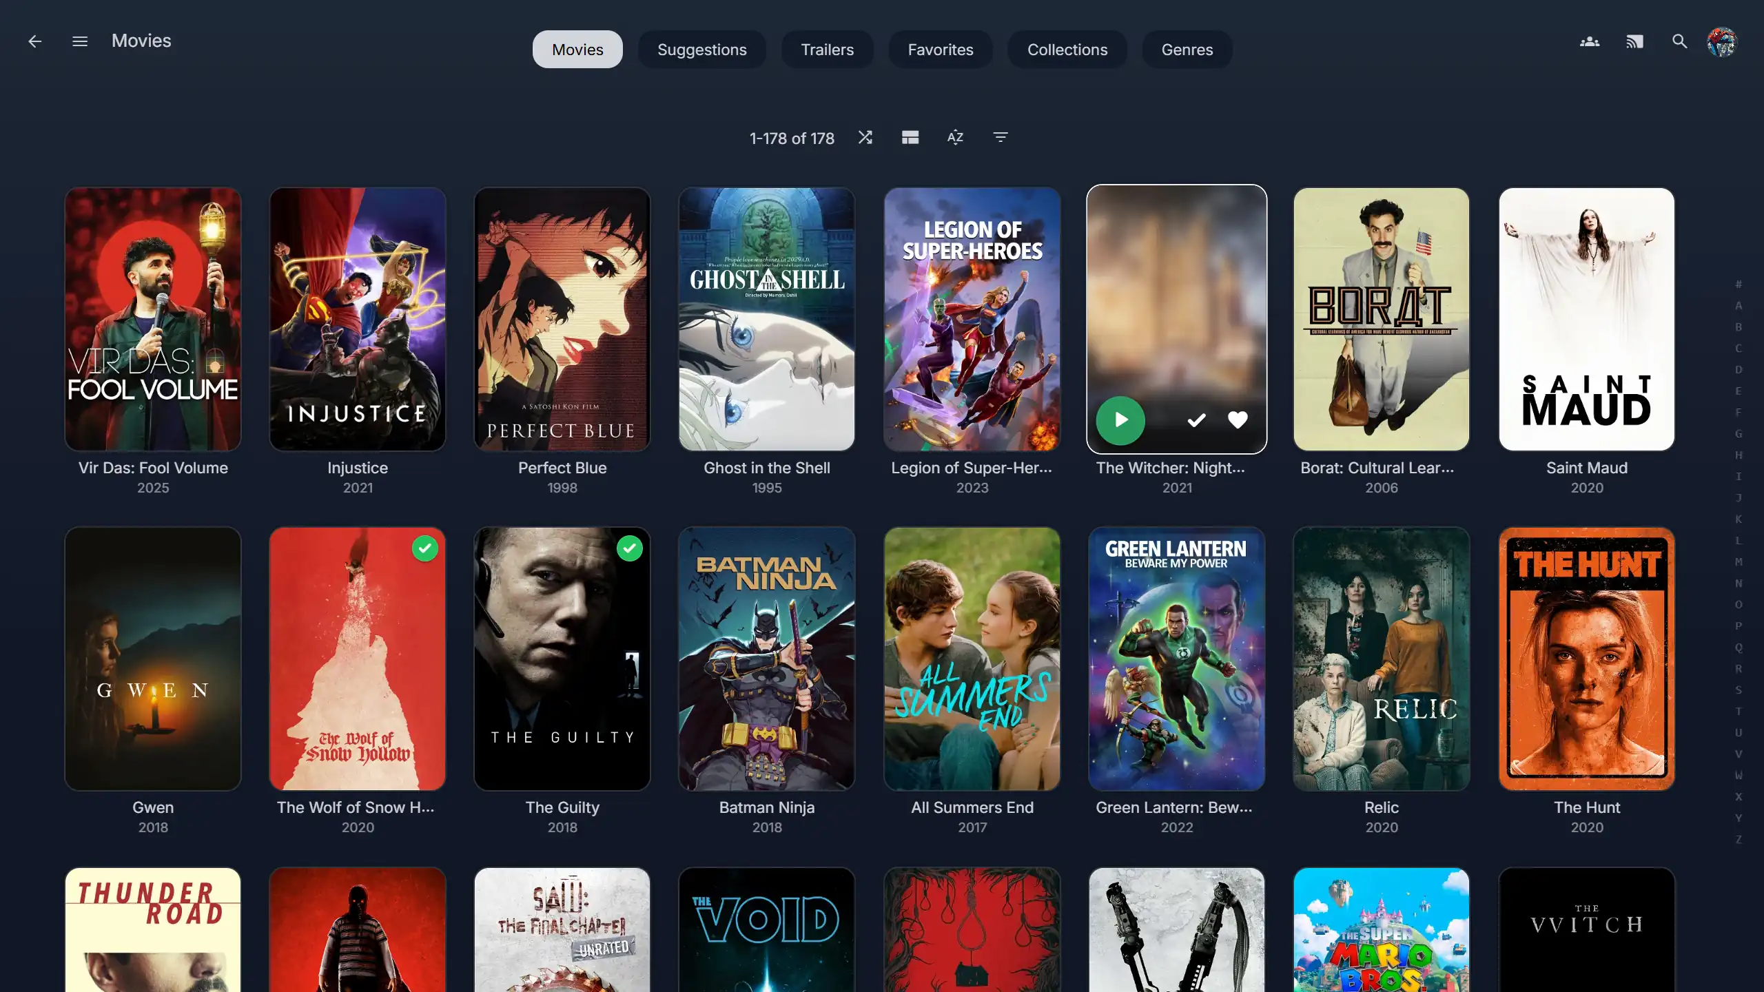This screenshot has height=992, width=1764.
Task: Open the Batman Ninja poster
Action: pos(766,658)
